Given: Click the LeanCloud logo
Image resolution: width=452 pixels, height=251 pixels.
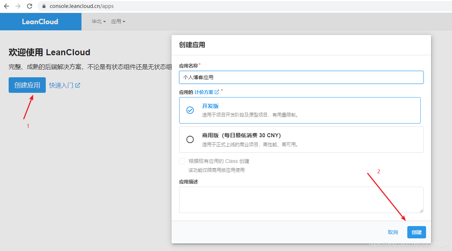Looking at the screenshot, I should click(x=40, y=22).
